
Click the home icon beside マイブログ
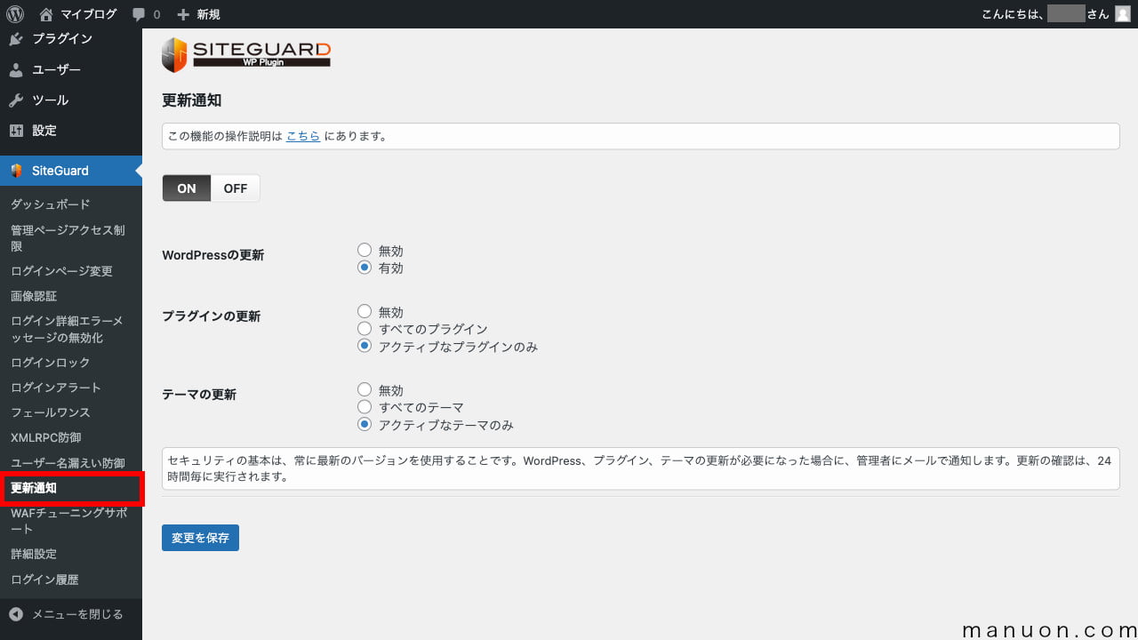tap(46, 14)
